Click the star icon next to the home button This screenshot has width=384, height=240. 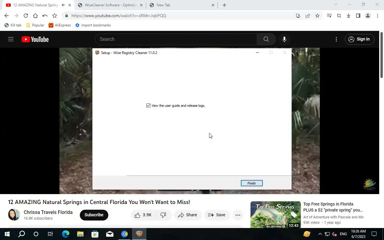(x=55, y=16)
